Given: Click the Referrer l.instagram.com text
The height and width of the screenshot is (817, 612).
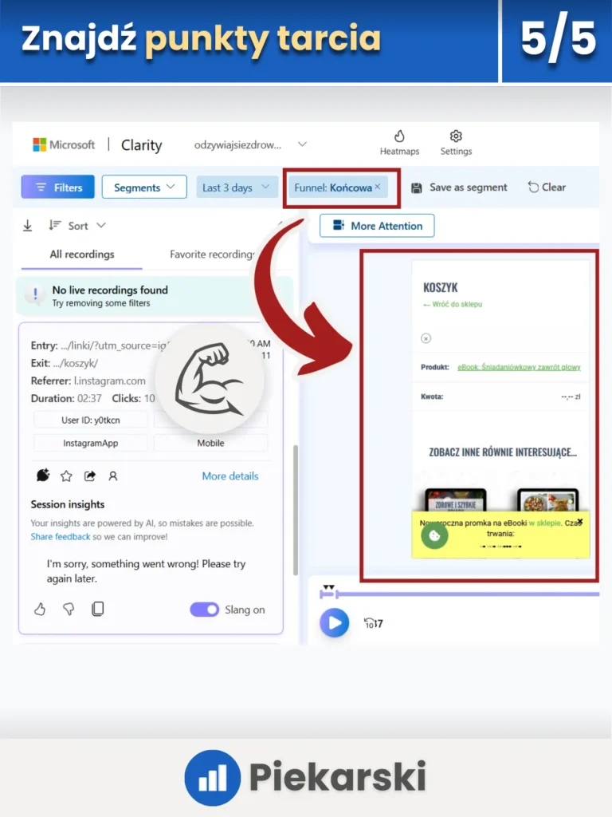Looking at the screenshot, I should point(88,381).
